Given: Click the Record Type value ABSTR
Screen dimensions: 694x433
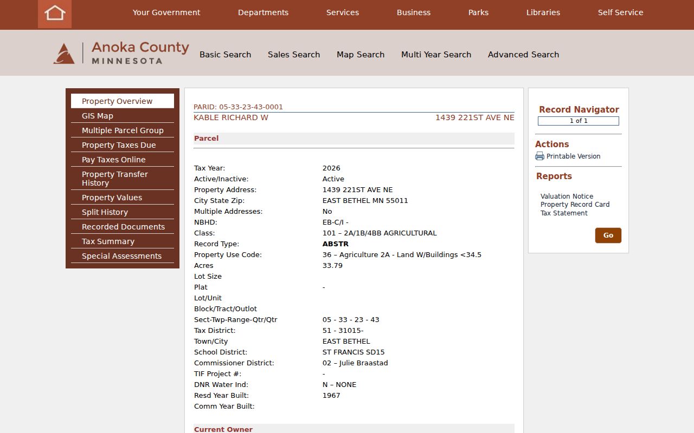Looking at the screenshot, I should tap(336, 244).
